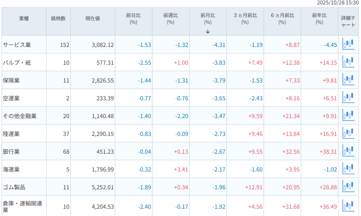Click the サービス業 sector name
The width and height of the screenshot is (361, 216).
17,45
